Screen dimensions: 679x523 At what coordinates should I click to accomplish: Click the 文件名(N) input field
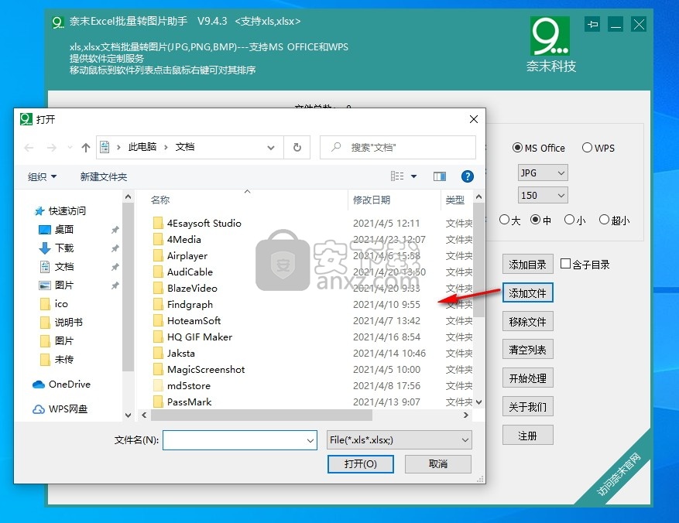[x=240, y=440]
